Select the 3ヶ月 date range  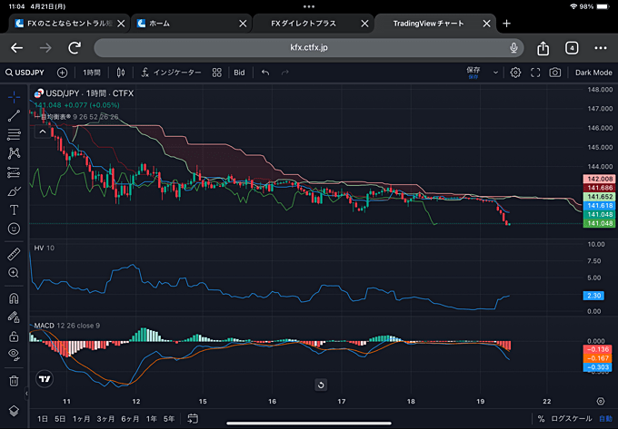tap(105, 419)
